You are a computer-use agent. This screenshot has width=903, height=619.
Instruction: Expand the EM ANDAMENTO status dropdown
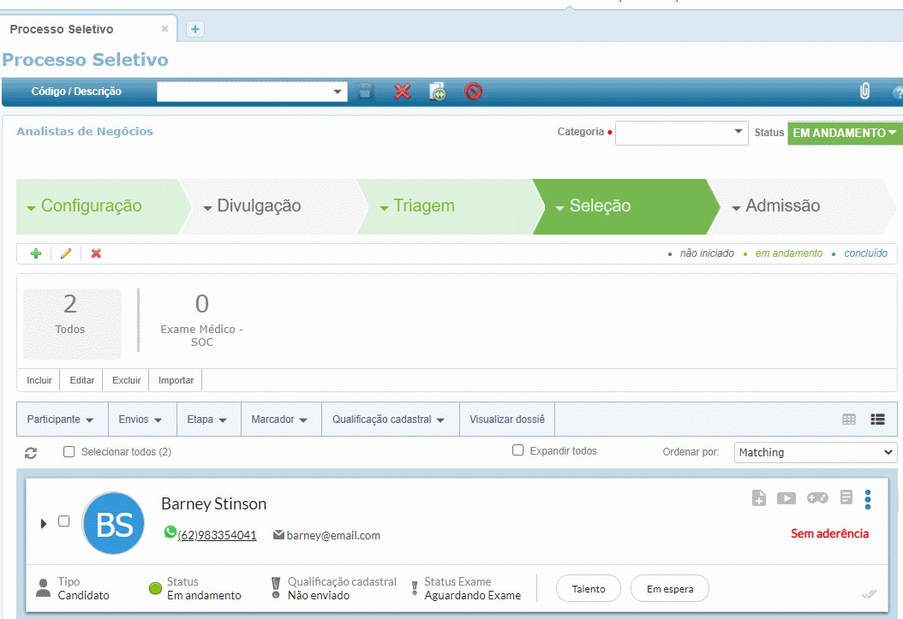coord(845,133)
